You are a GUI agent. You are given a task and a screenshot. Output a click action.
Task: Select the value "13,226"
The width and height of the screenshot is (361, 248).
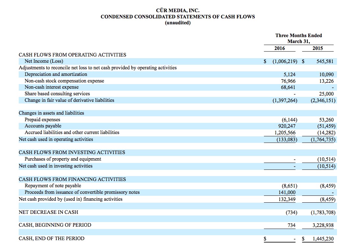coord(326,81)
